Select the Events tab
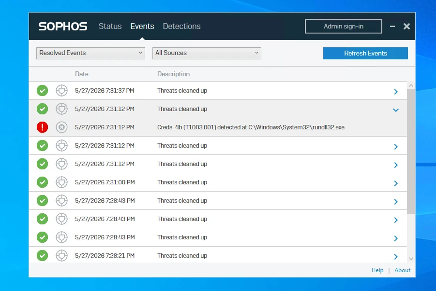This screenshot has width=436, height=291. click(142, 26)
